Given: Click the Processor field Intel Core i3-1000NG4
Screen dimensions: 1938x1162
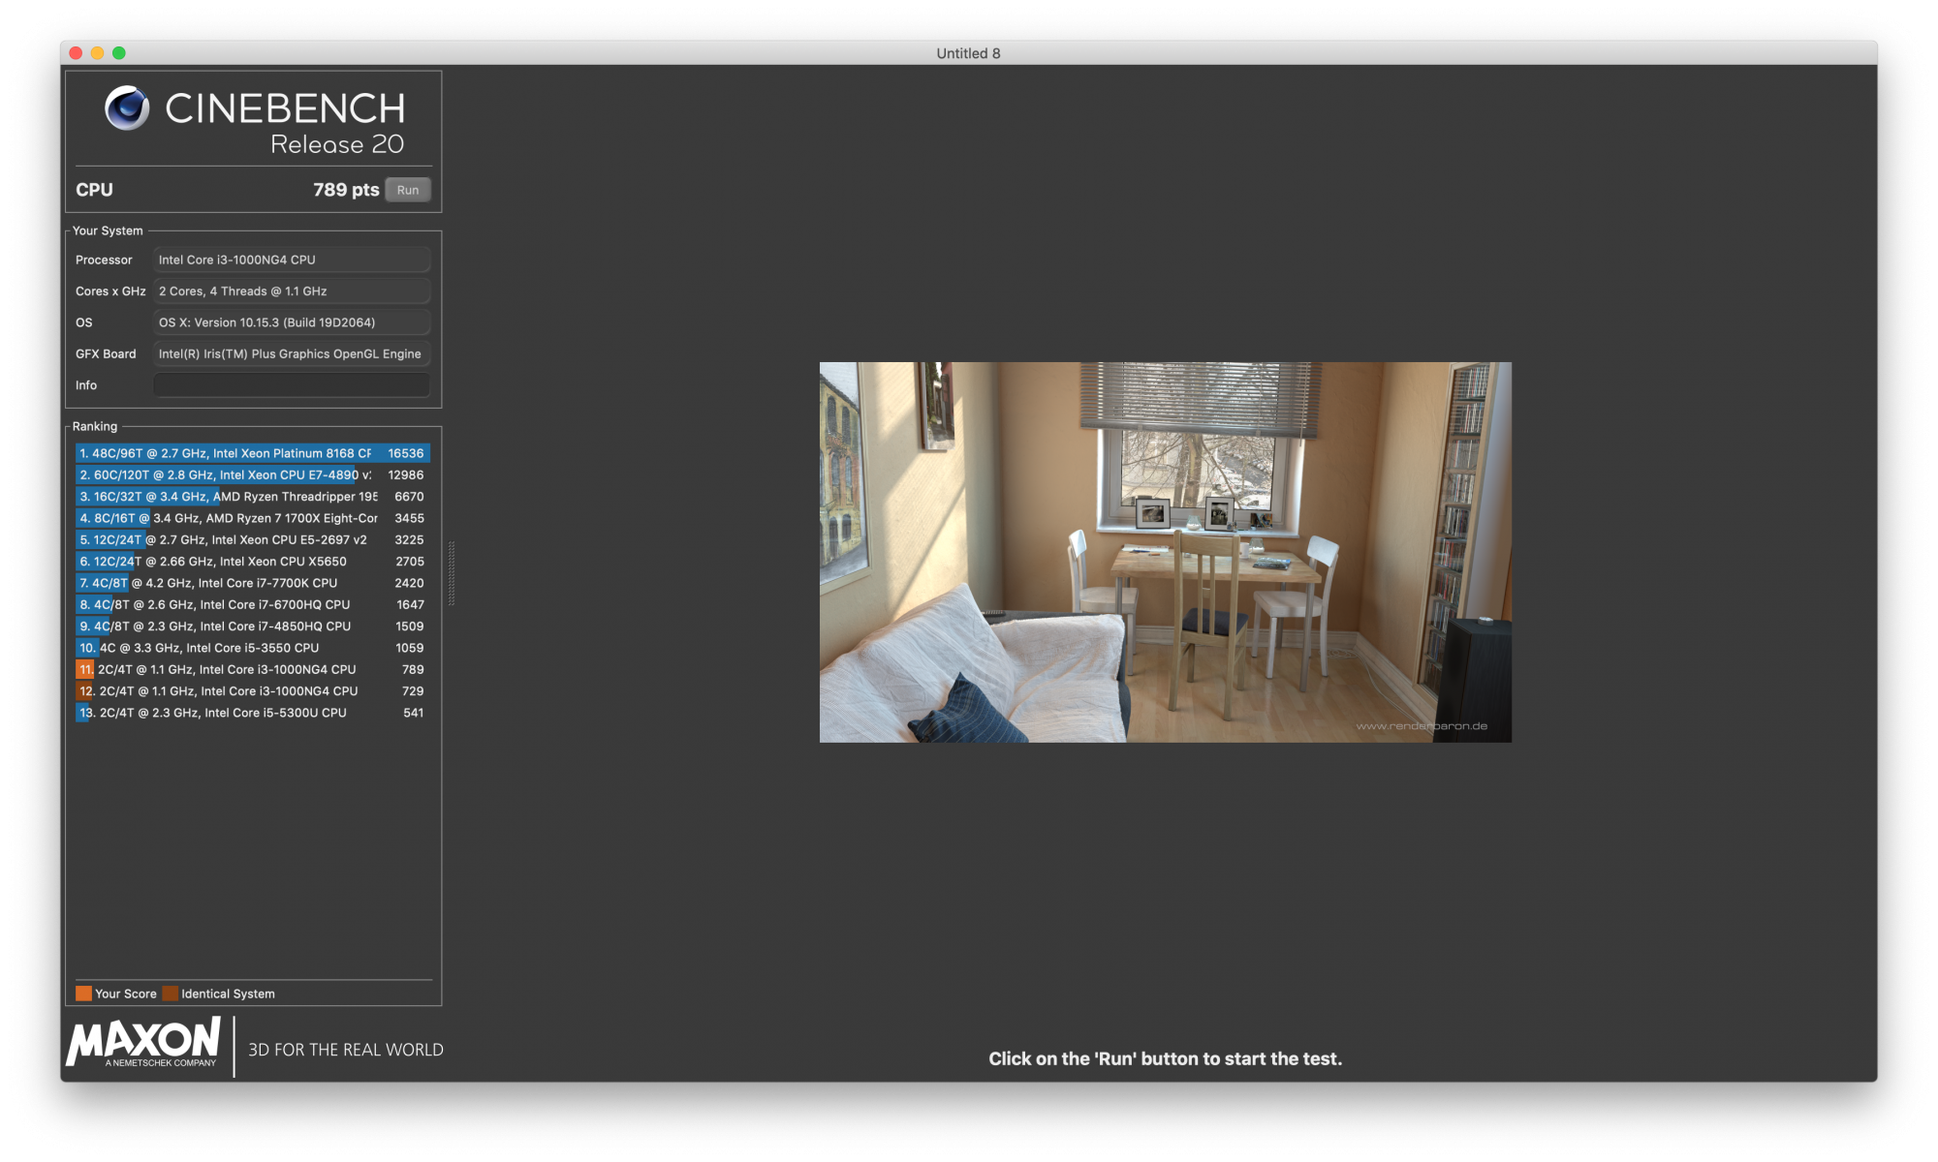Looking at the screenshot, I should tap(292, 260).
